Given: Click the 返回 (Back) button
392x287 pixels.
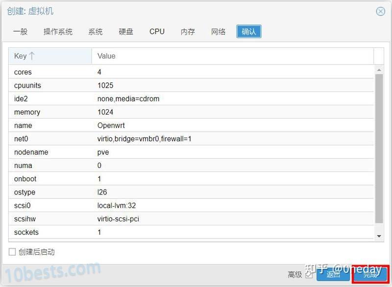Looking at the screenshot, I should (x=334, y=275).
